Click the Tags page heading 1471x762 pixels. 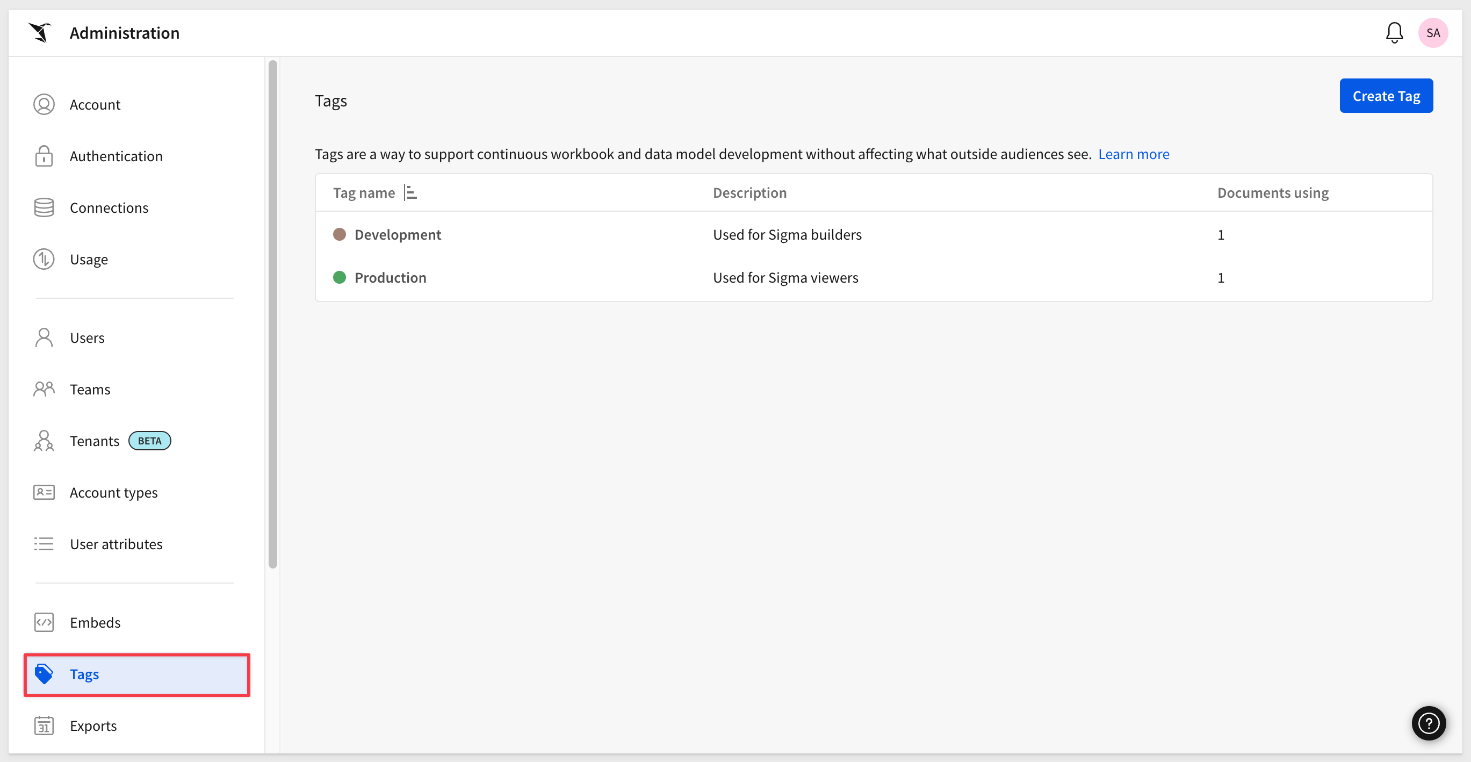click(330, 101)
